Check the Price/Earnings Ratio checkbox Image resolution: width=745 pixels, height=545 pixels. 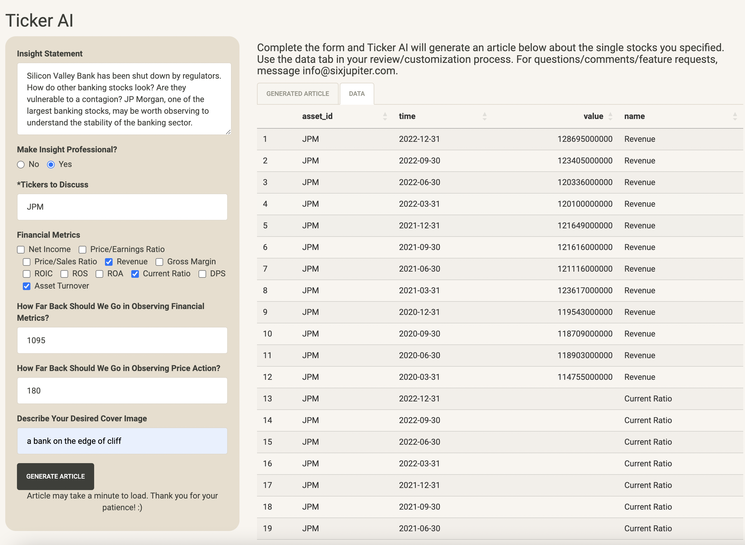[82, 249]
